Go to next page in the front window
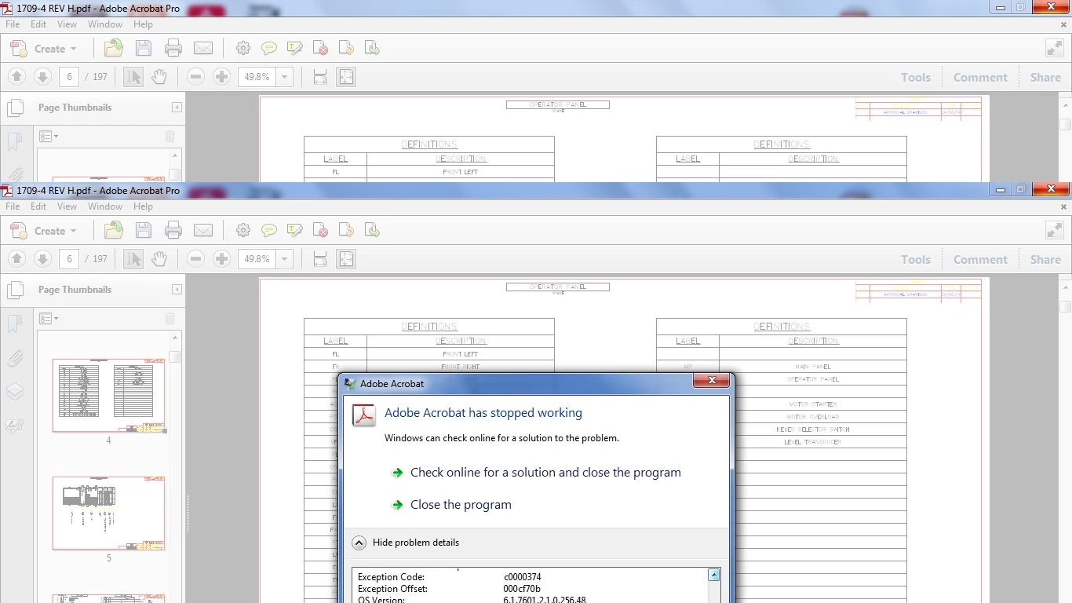 [43, 259]
